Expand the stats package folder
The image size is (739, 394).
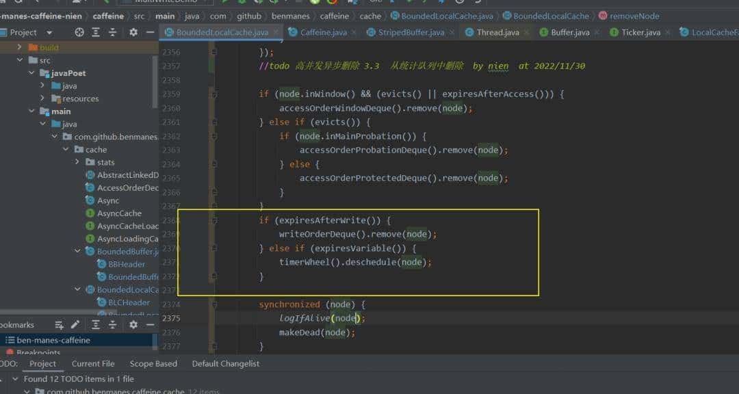tap(77, 162)
